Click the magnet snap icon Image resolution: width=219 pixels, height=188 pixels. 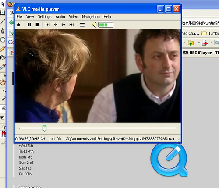point(3,134)
